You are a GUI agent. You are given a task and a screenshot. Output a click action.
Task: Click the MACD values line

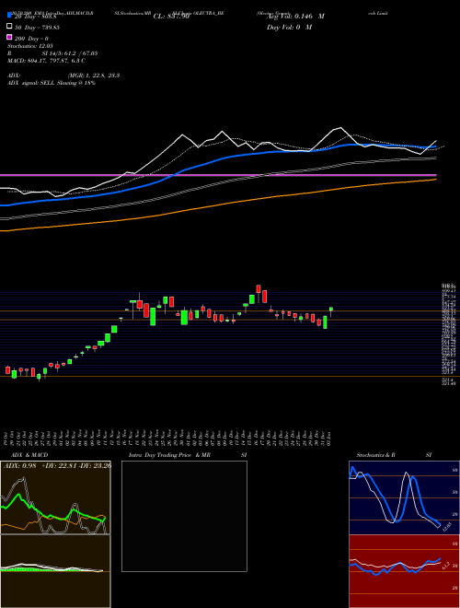47,61
